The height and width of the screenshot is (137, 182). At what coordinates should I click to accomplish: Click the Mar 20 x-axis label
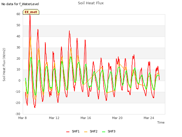[x=117, y=118]
